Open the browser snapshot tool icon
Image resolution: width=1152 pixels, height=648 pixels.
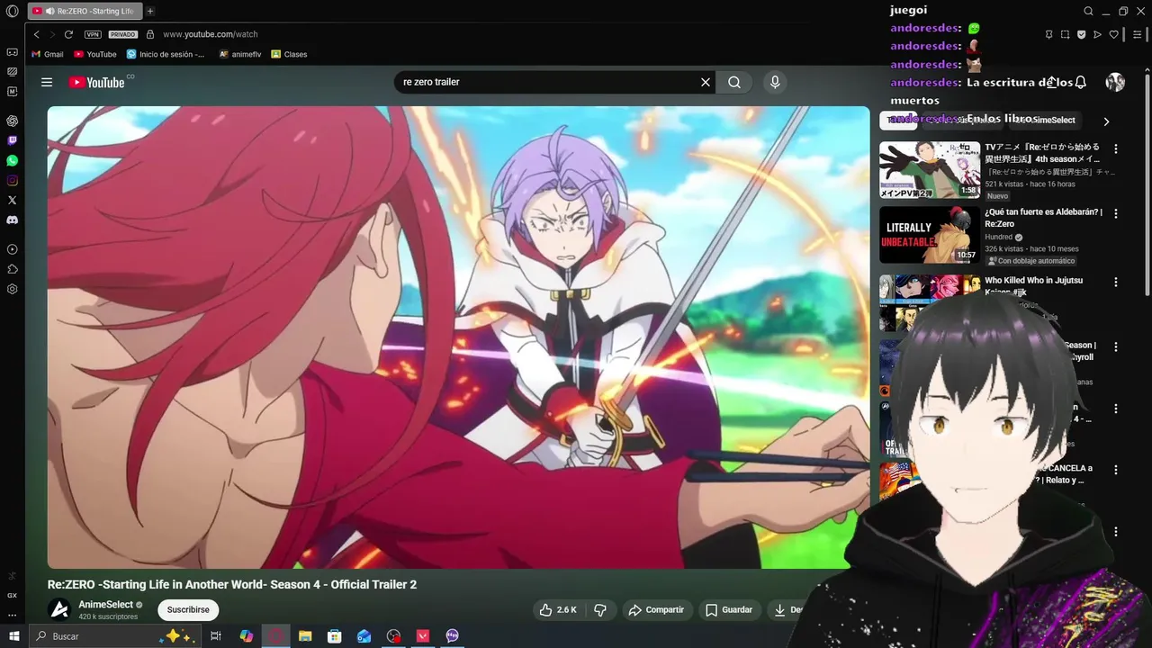tap(1065, 34)
